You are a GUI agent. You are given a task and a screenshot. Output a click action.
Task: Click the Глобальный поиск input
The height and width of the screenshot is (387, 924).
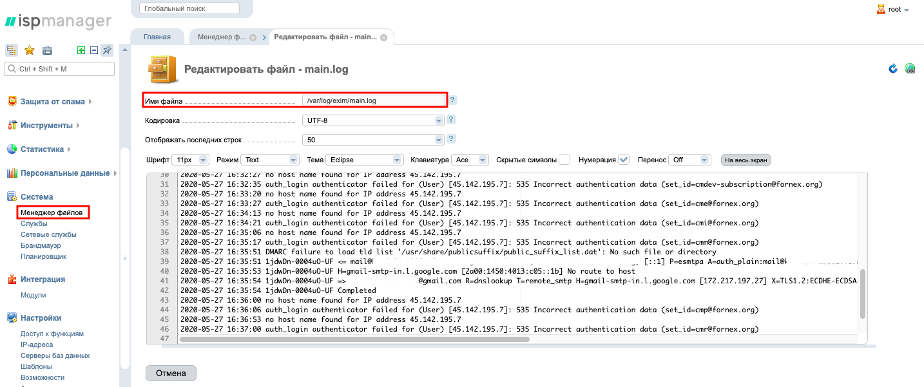pyautogui.click(x=189, y=8)
